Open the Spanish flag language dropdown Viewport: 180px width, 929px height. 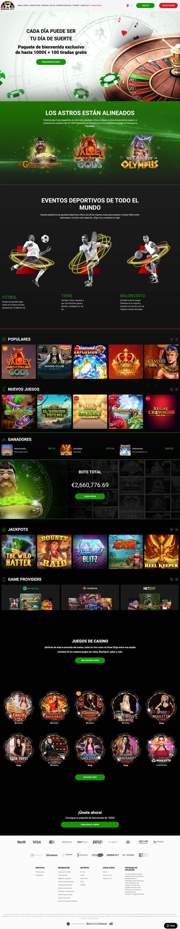(129, 5)
